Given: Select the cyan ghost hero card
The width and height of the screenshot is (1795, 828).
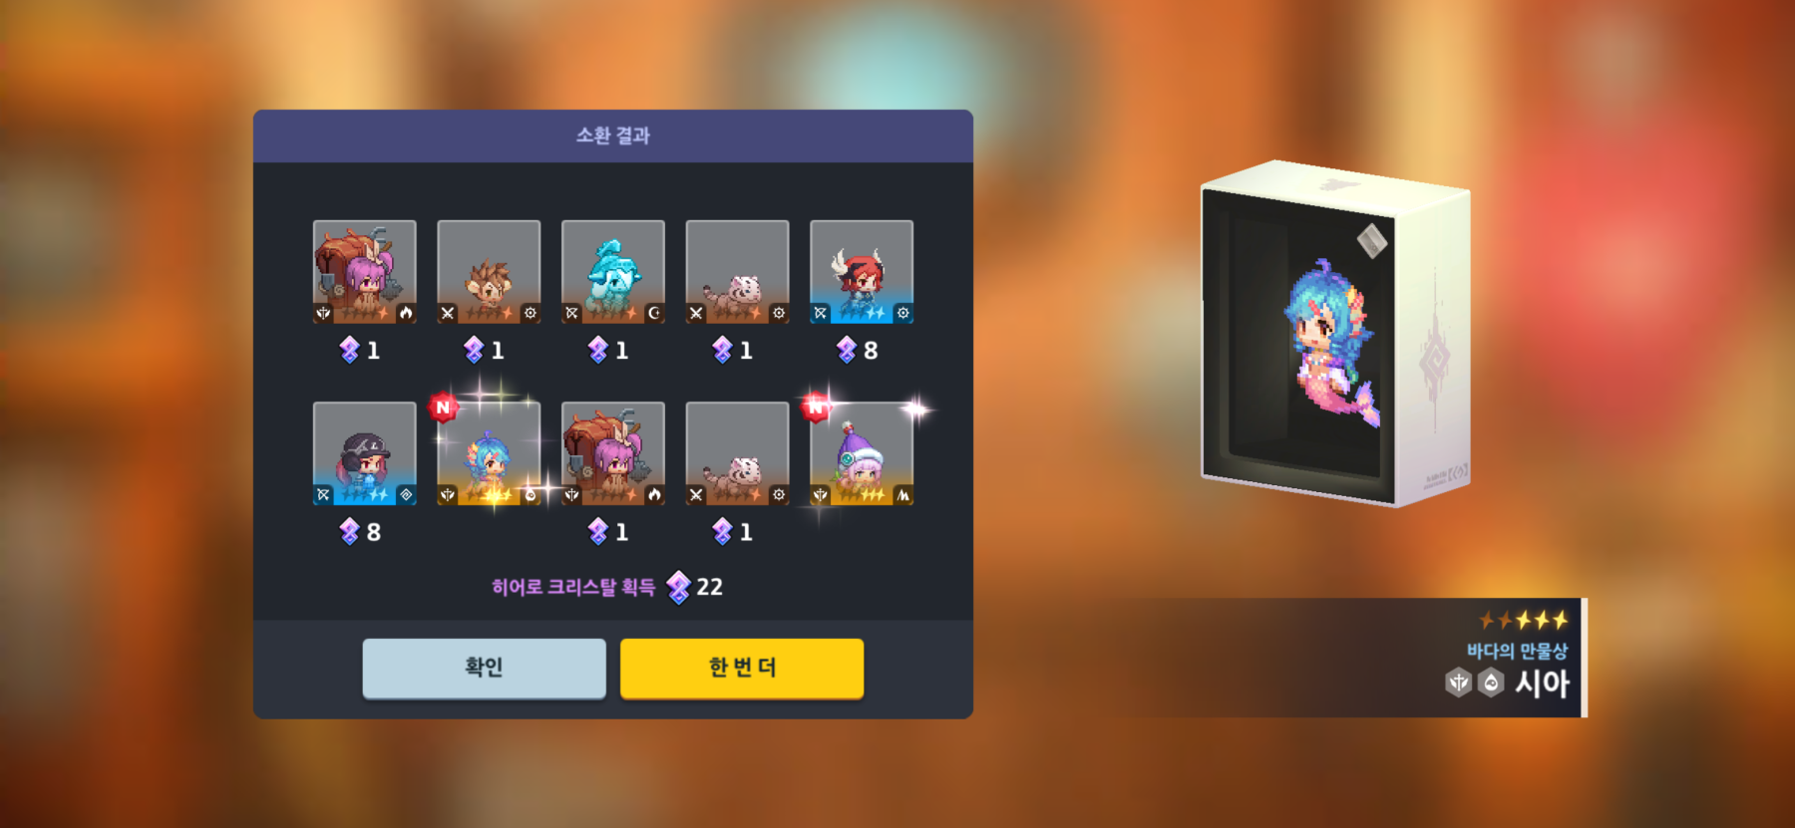Looking at the screenshot, I should coord(613,272).
